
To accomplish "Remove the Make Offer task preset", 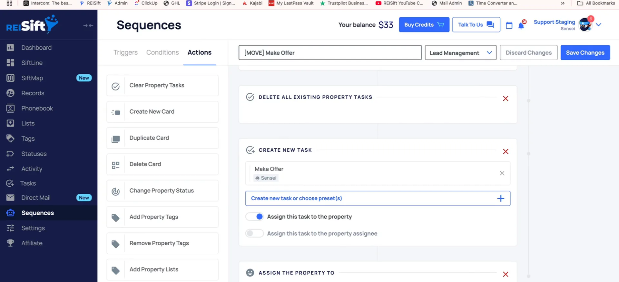I will pyautogui.click(x=502, y=173).
